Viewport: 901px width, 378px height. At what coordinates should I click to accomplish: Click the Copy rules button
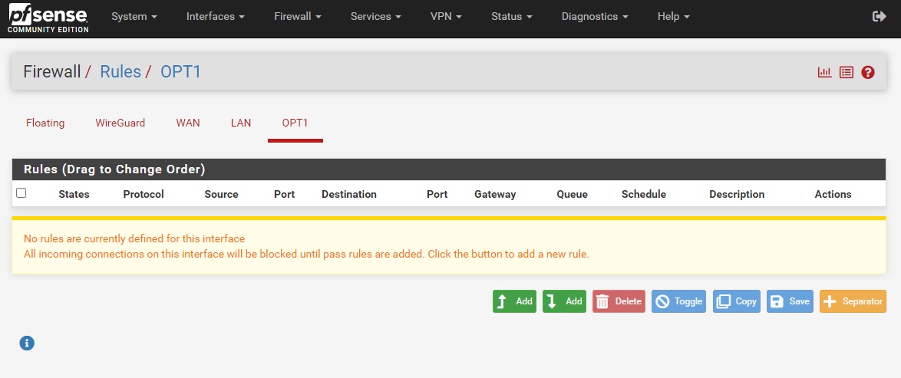[737, 301]
